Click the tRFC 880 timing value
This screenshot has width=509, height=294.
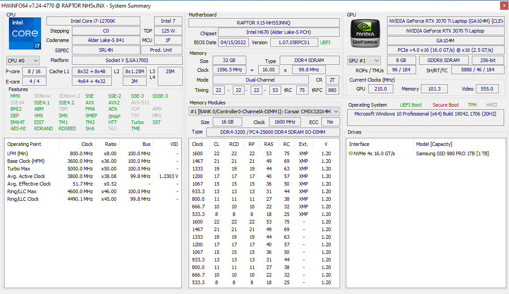pyautogui.click(x=332, y=90)
